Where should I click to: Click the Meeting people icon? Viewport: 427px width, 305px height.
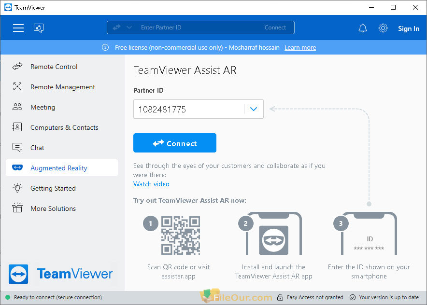pyautogui.click(x=17, y=107)
